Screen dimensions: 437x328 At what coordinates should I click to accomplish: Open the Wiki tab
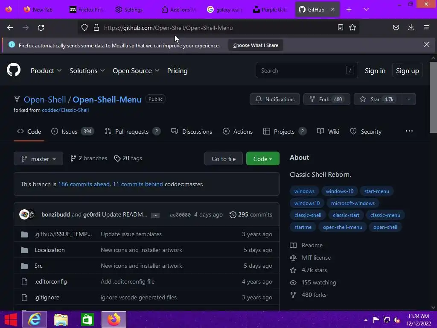tap(328, 132)
